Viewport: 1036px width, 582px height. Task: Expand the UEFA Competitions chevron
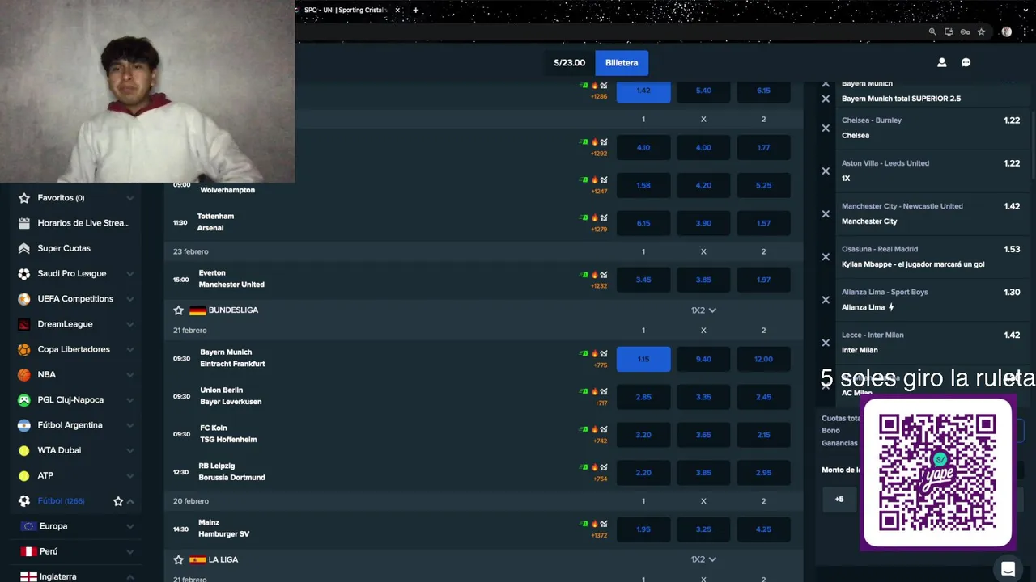(129, 298)
